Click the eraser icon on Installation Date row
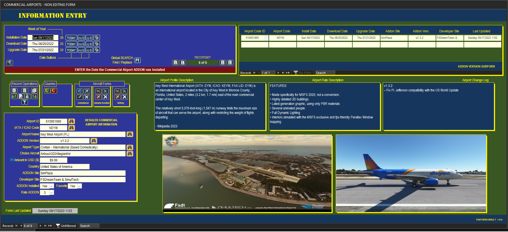This screenshot has height=232, width=508. point(97,38)
